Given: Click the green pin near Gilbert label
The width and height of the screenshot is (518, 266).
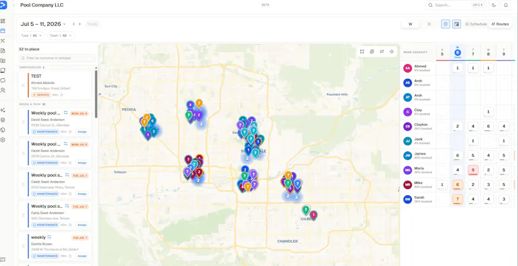Looking at the screenshot, I should (306, 209).
